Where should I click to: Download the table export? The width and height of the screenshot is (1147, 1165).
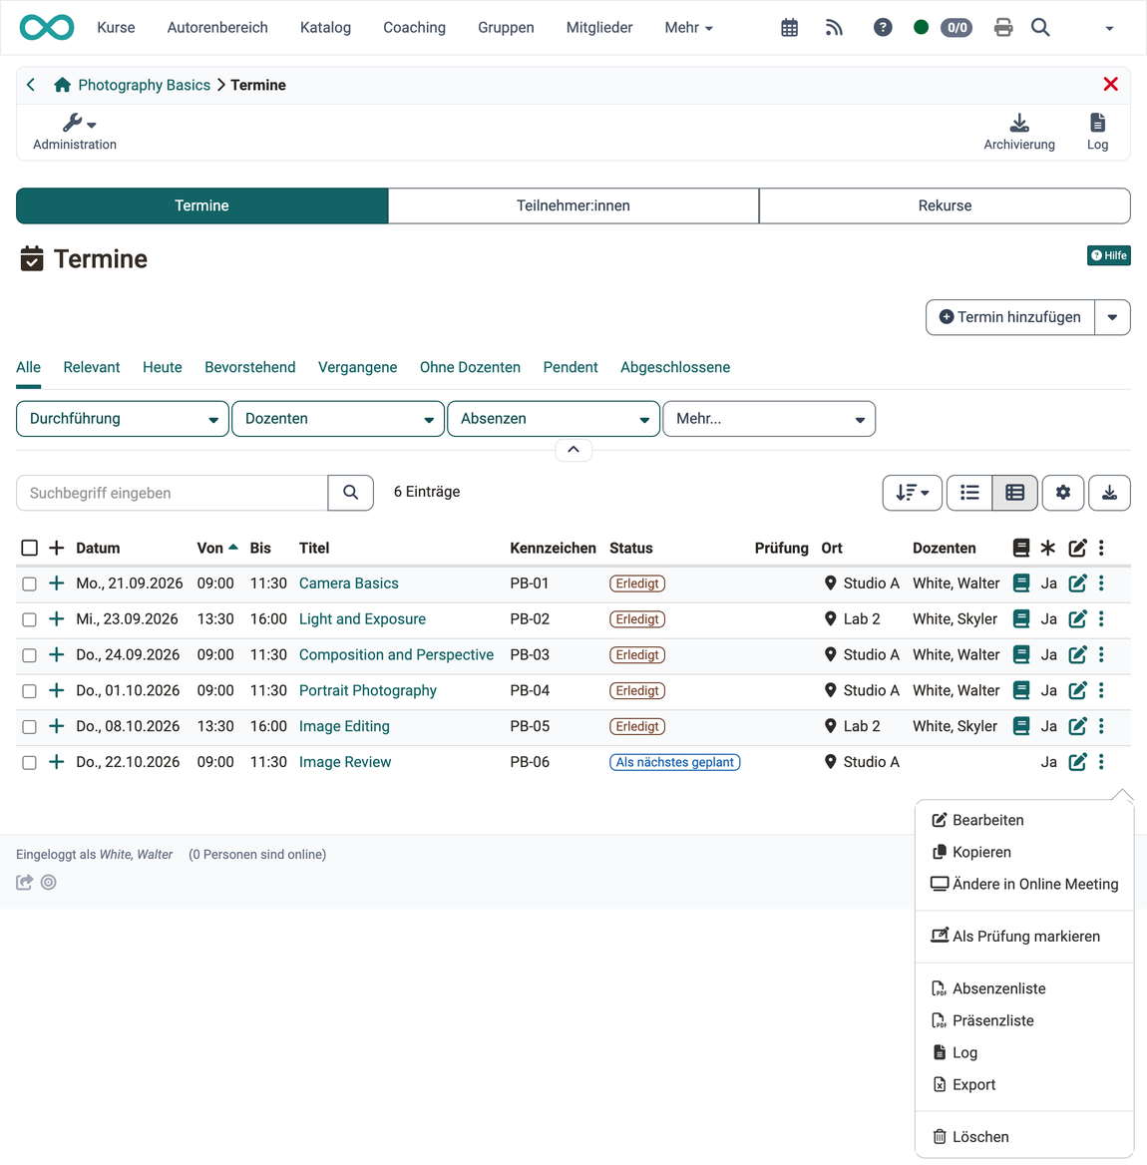[x=1109, y=493]
